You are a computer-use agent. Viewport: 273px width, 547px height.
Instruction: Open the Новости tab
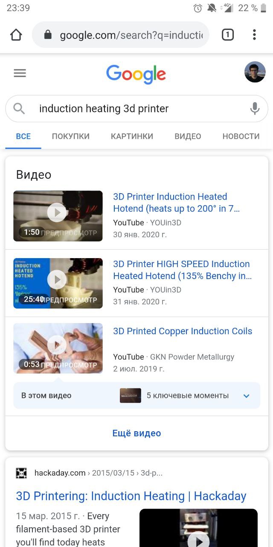[241, 136]
